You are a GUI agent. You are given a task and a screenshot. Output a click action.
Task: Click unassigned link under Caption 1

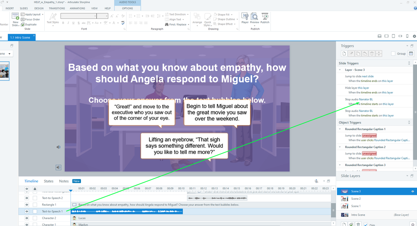click(369, 136)
